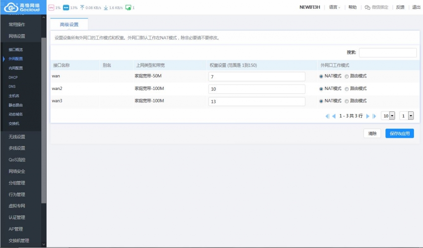Open the page number dropdown showing 1
The height and width of the screenshot is (248, 423).
pos(406,116)
